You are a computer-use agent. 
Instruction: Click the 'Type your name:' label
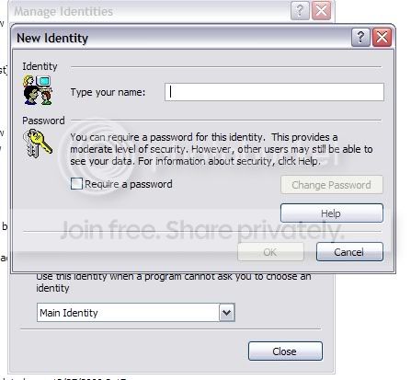(x=108, y=92)
